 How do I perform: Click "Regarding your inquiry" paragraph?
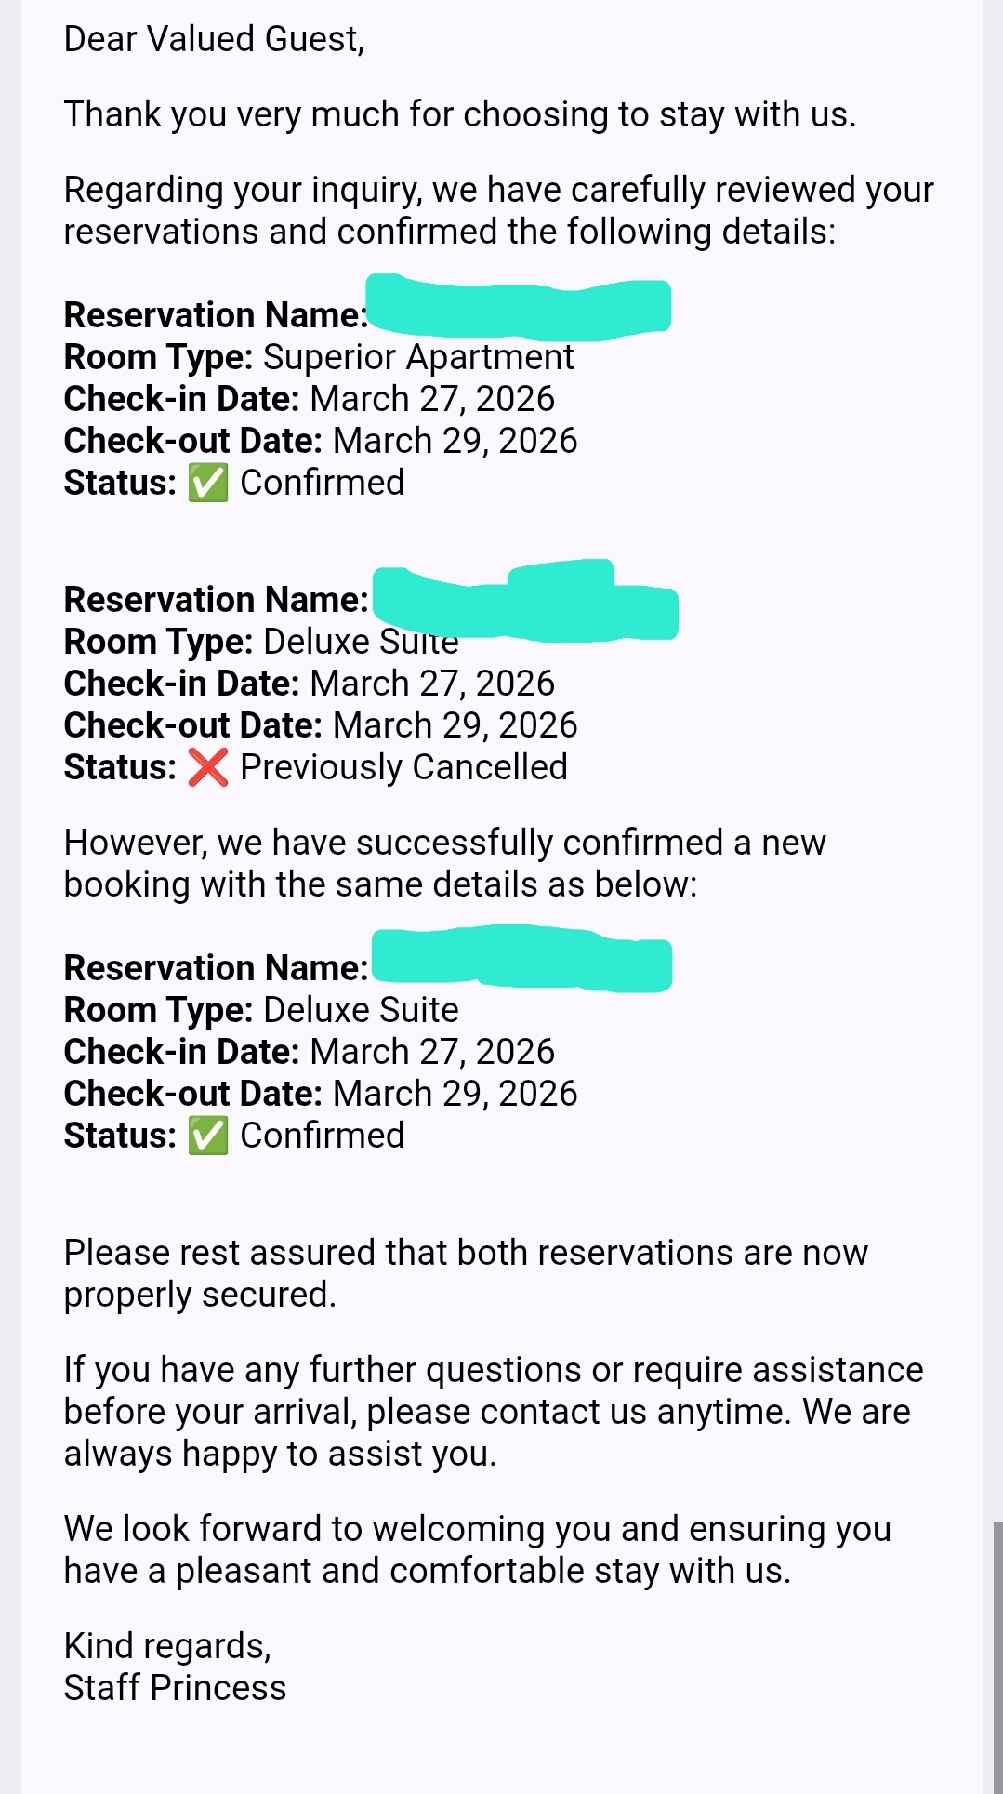click(x=498, y=210)
